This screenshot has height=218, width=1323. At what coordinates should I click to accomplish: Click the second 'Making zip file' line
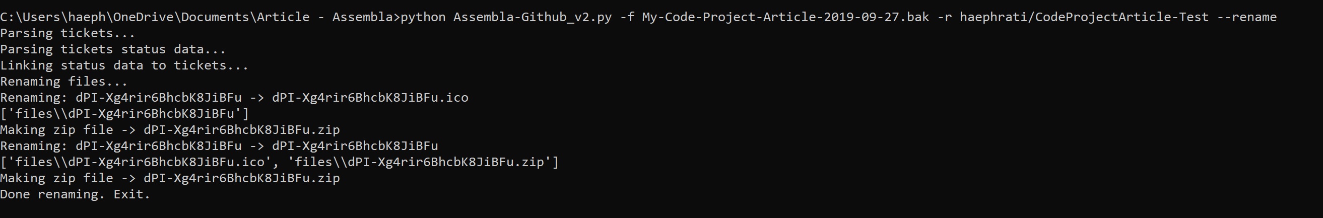tap(170, 178)
